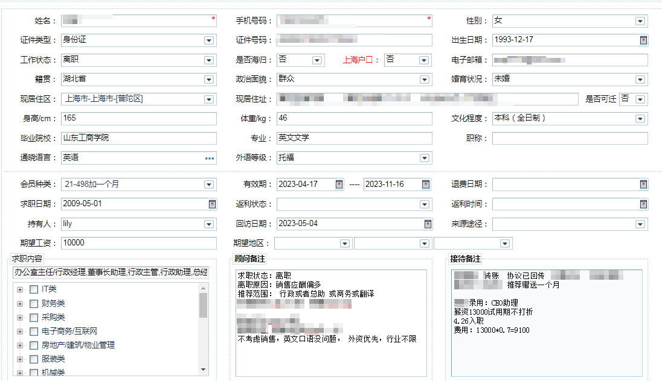Check the 房地产/建筑/物业管理 checkbox
The height and width of the screenshot is (381, 662).
[34, 345]
